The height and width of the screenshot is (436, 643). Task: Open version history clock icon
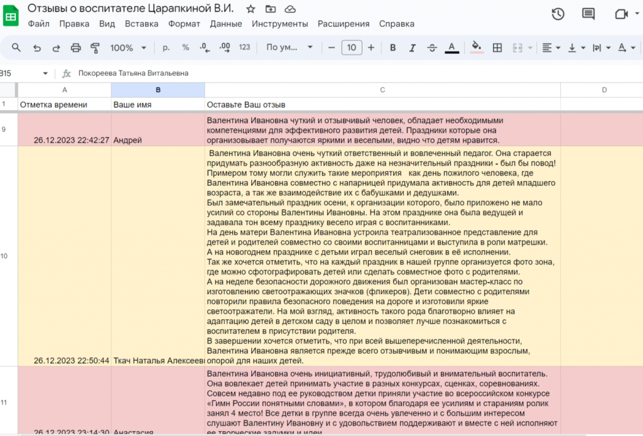(x=557, y=14)
